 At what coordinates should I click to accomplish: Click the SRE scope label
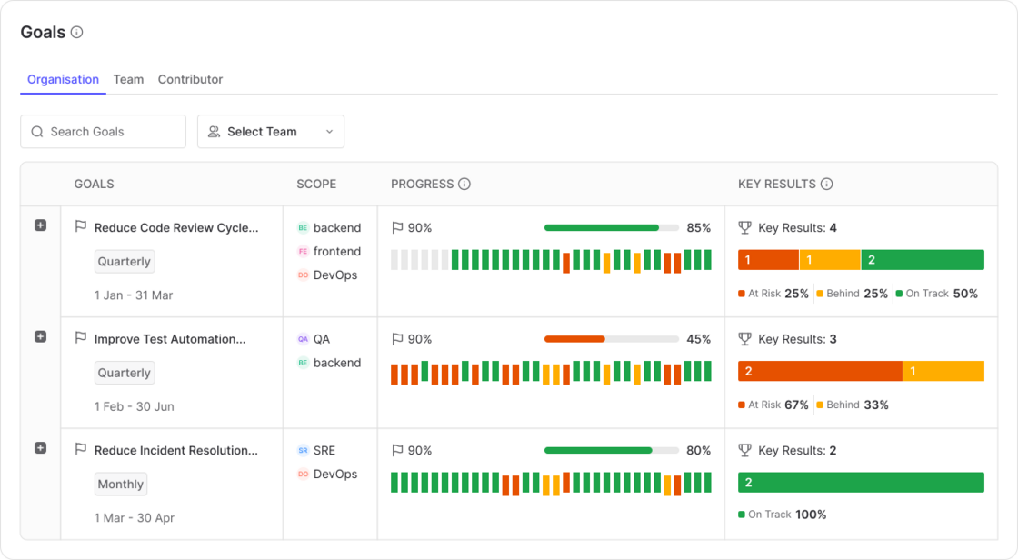coord(324,450)
